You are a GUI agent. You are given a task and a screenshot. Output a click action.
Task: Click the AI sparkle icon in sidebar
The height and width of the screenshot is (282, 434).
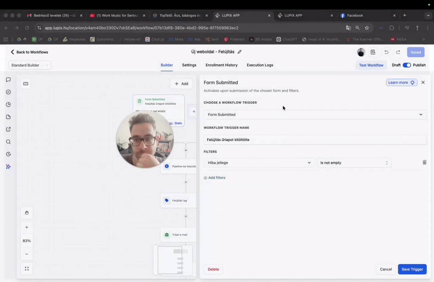(8, 166)
